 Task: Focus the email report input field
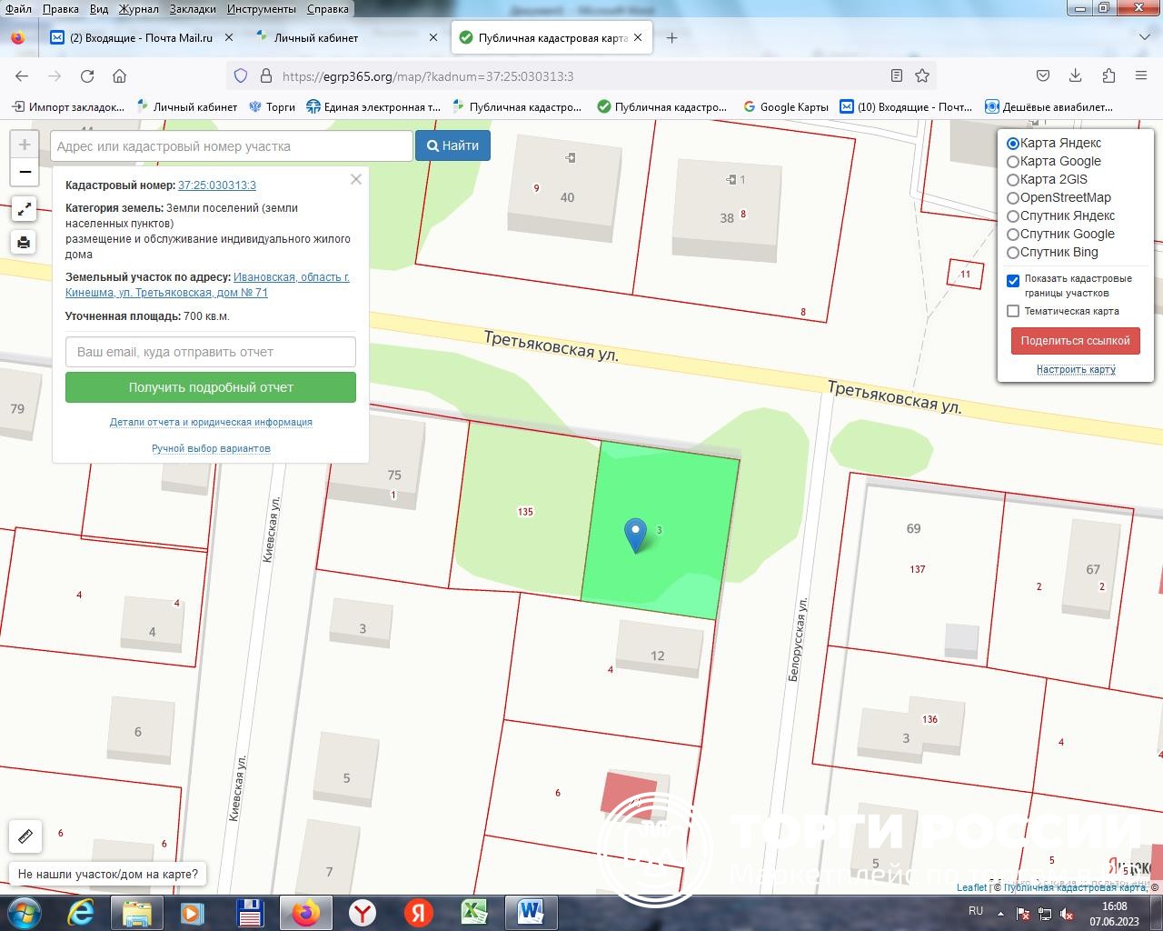click(211, 352)
